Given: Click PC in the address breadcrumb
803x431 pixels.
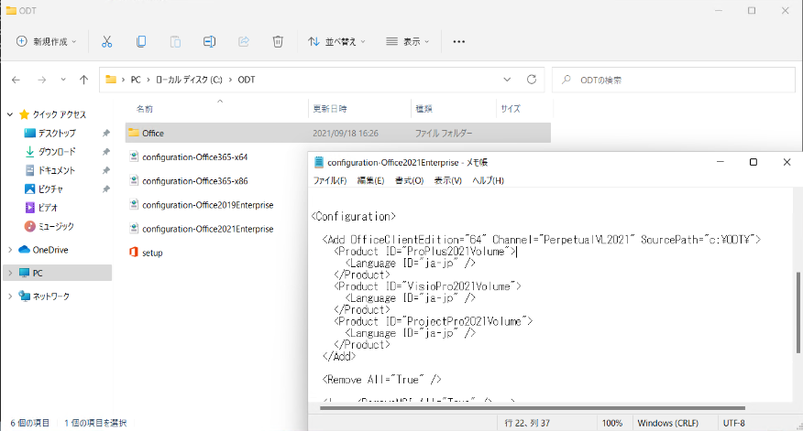Looking at the screenshot, I should click(x=135, y=80).
